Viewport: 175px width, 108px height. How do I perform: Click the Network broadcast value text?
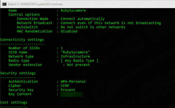pyautogui.click(x=111, y=23)
